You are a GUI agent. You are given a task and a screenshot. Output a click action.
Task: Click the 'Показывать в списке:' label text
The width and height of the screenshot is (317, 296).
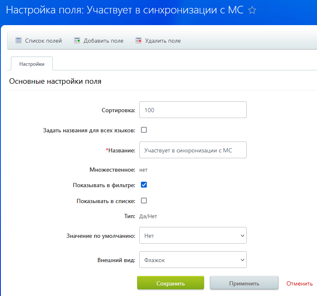tap(106, 201)
